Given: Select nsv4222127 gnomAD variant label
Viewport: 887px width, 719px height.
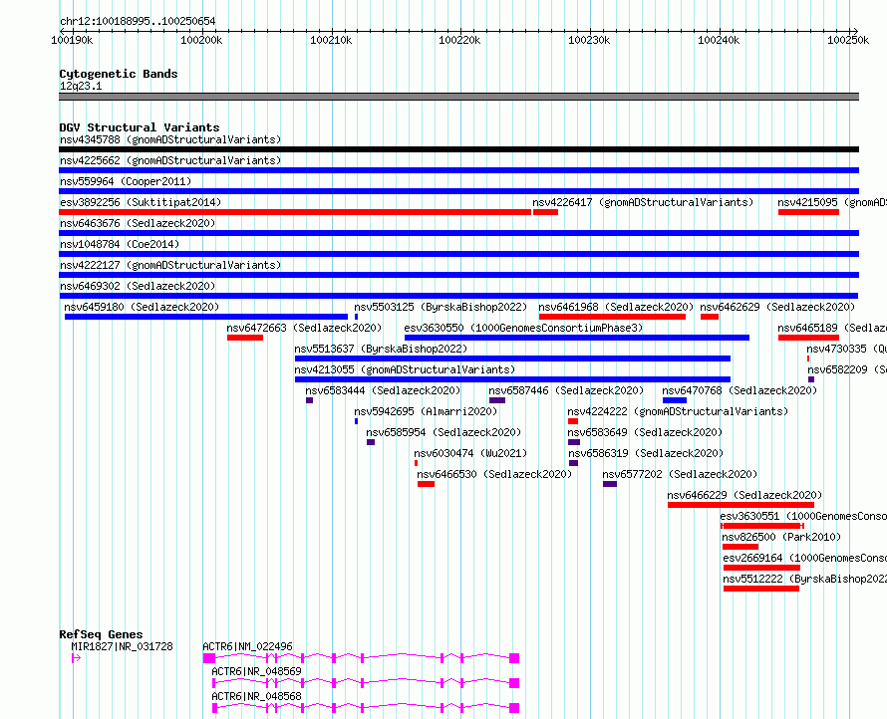Looking at the screenshot, I should (x=170, y=265).
